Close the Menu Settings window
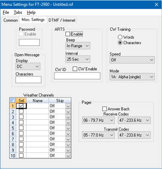162x169 pixels. pos(157,5)
